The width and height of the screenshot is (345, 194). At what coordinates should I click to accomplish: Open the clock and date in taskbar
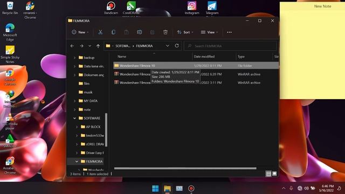326,188
